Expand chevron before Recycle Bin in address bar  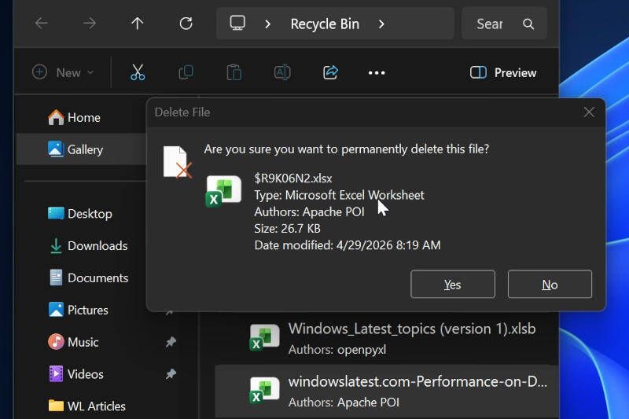pos(267,24)
